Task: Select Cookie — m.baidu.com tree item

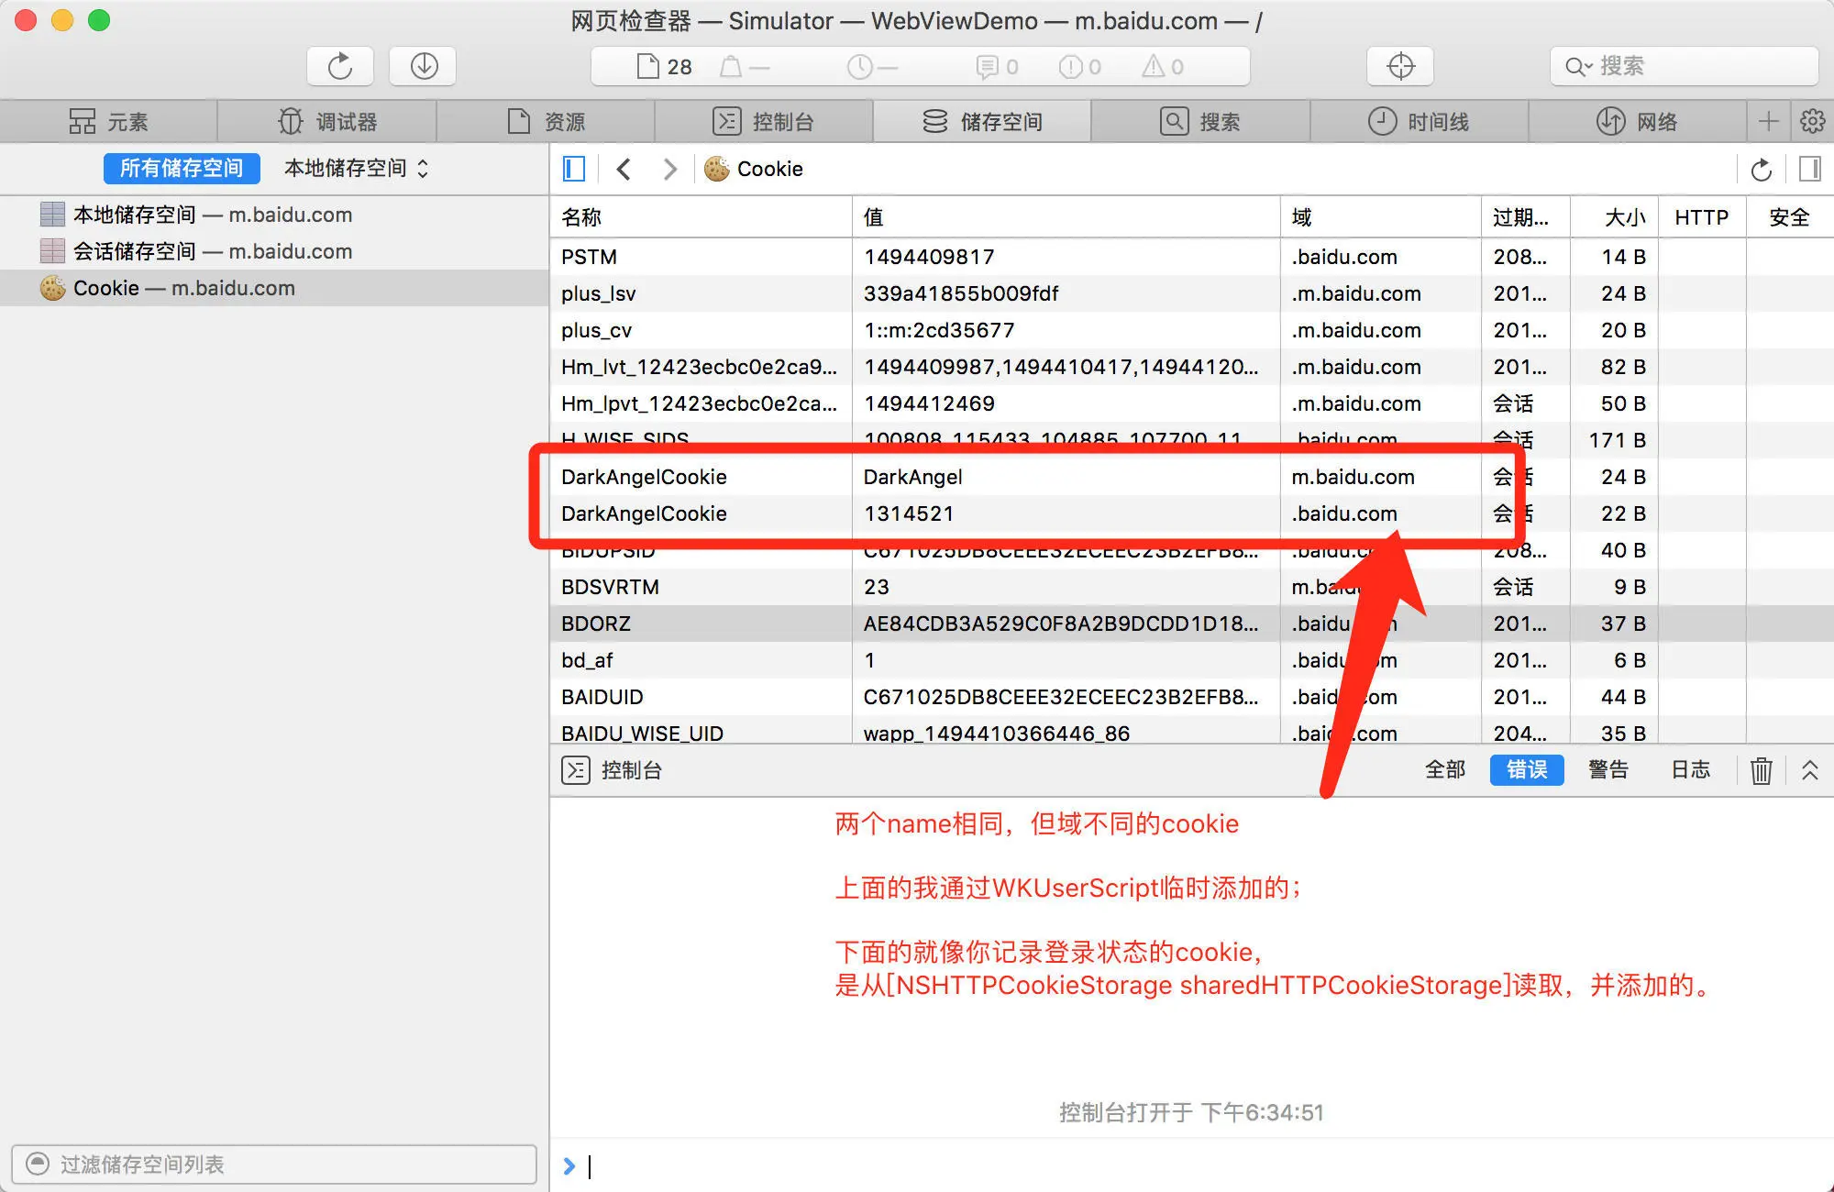Action: pos(183,288)
